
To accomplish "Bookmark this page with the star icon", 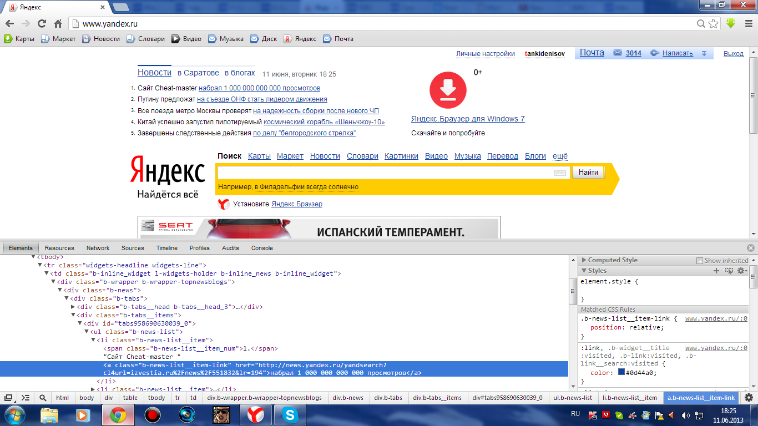I will pos(714,23).
